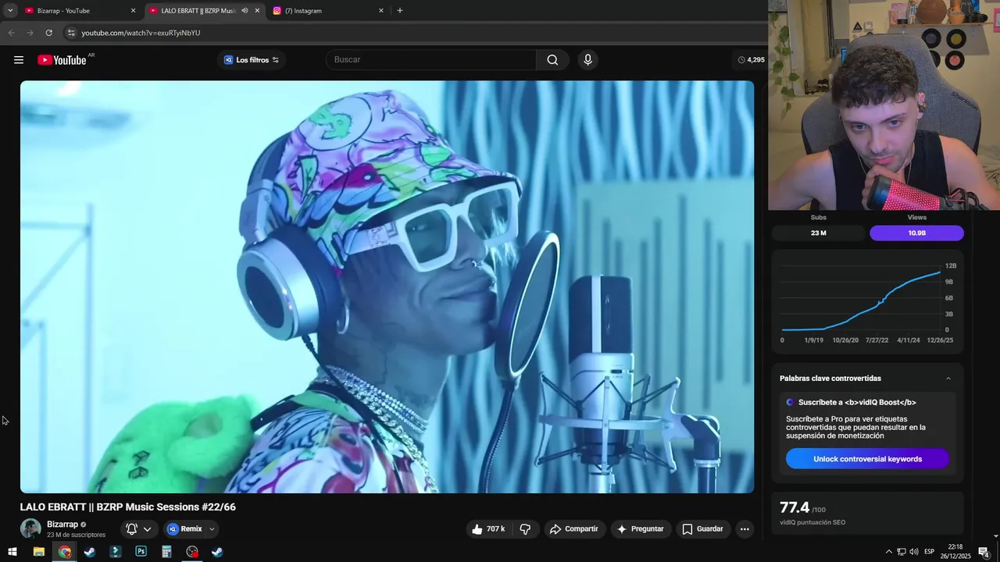Close the Bizarrap - YouTube tab
This screenshot has height=562, width=1000.
point(133,11)
